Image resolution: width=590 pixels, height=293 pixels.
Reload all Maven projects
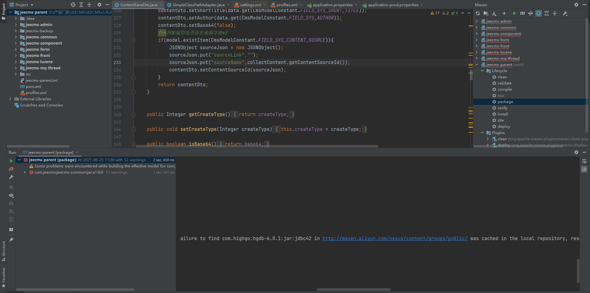478,13
